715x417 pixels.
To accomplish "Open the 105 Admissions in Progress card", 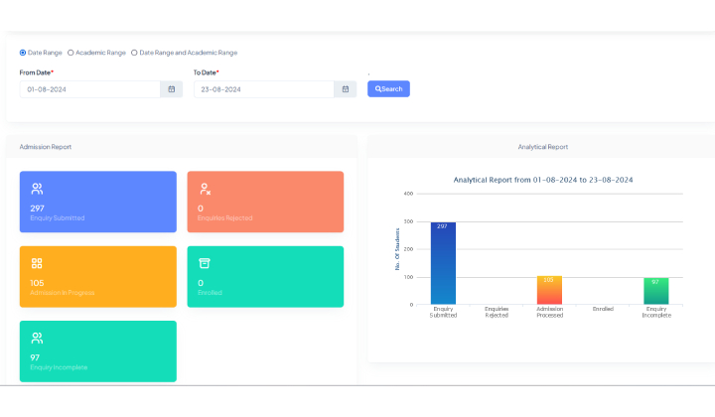I will (97, 277).
